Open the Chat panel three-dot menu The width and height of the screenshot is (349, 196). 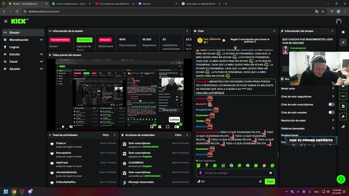tap(274, 31)
